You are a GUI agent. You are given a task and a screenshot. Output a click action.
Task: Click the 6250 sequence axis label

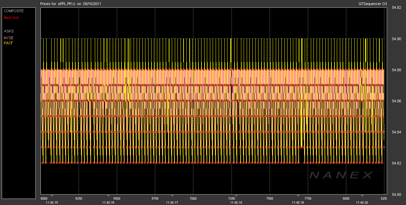click(x=79, y=198)
